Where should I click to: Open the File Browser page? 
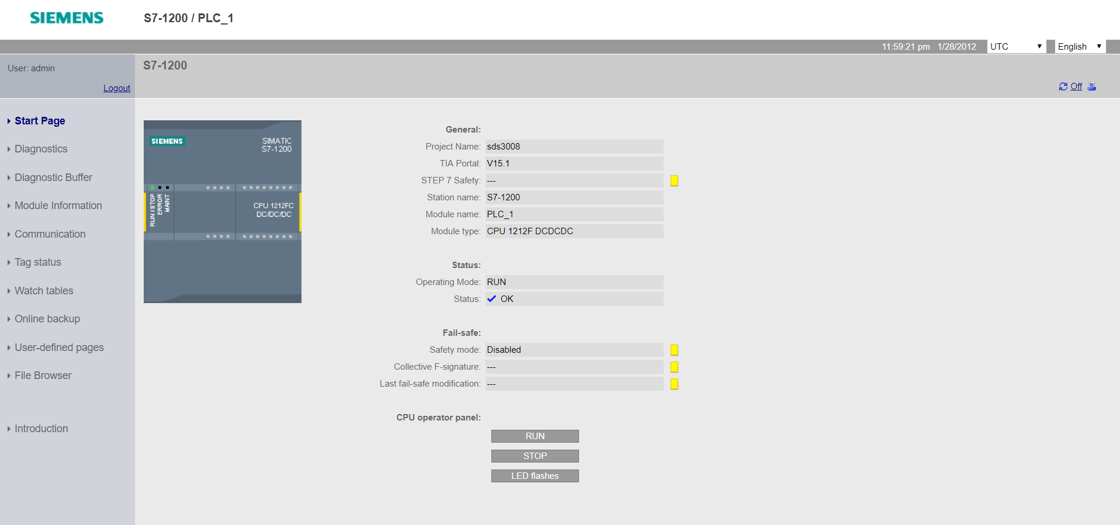coord(43,376)
